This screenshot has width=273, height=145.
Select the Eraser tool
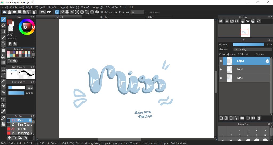pyautogui.click(x=3, y=25)
